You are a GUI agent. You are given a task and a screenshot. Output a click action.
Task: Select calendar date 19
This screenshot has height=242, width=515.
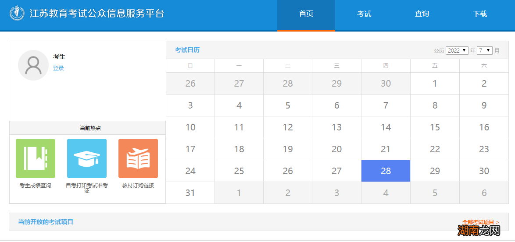click(288, 149)
